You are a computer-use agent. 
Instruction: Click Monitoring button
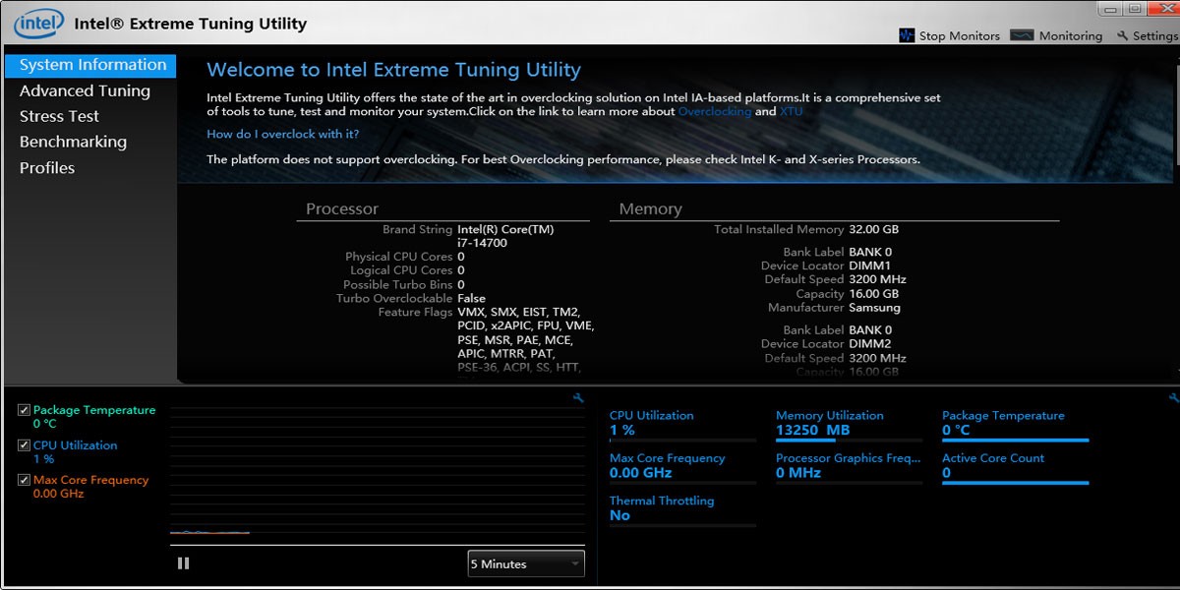tap(1057, 35)
